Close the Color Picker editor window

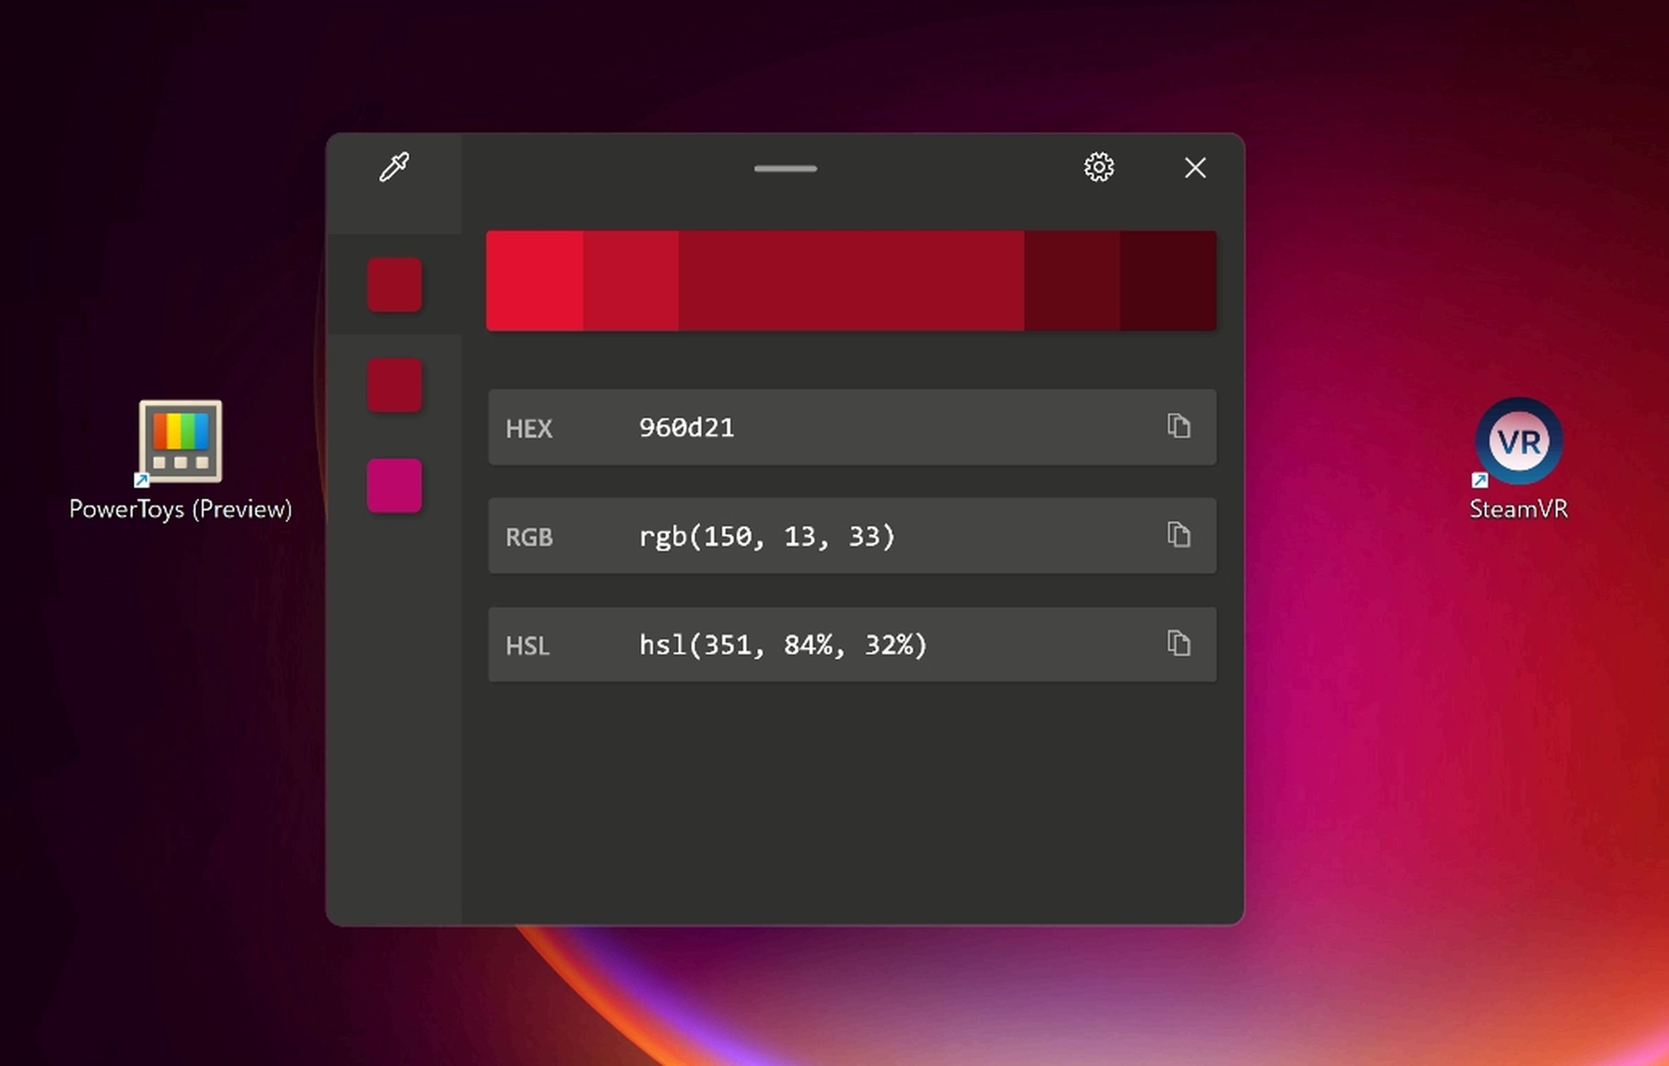[1195, 167]
